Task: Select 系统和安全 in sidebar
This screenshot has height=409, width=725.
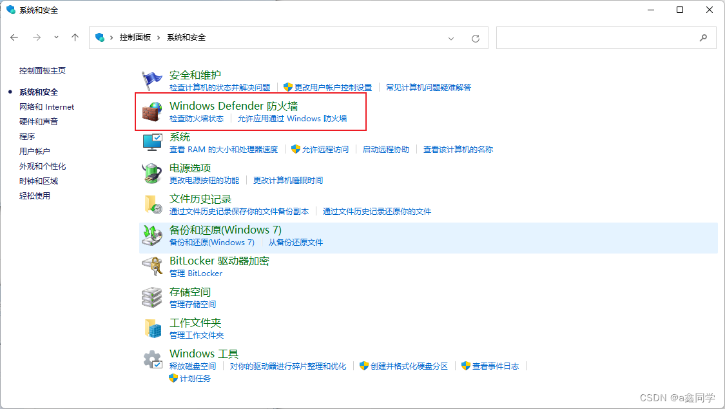Action: click(x=39, y=92)
